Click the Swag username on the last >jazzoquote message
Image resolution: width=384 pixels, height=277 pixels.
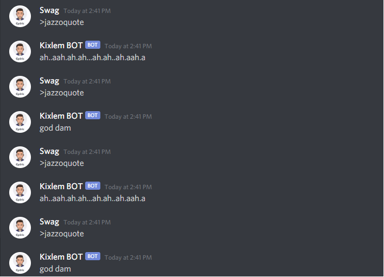click(49, 222)
